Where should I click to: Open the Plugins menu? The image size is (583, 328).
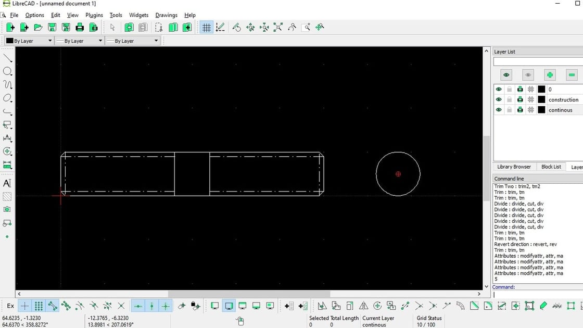coord(94,15)
